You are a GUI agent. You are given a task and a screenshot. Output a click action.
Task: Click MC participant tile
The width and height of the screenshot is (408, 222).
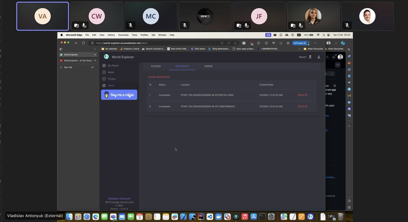click(x=151, y=16)
